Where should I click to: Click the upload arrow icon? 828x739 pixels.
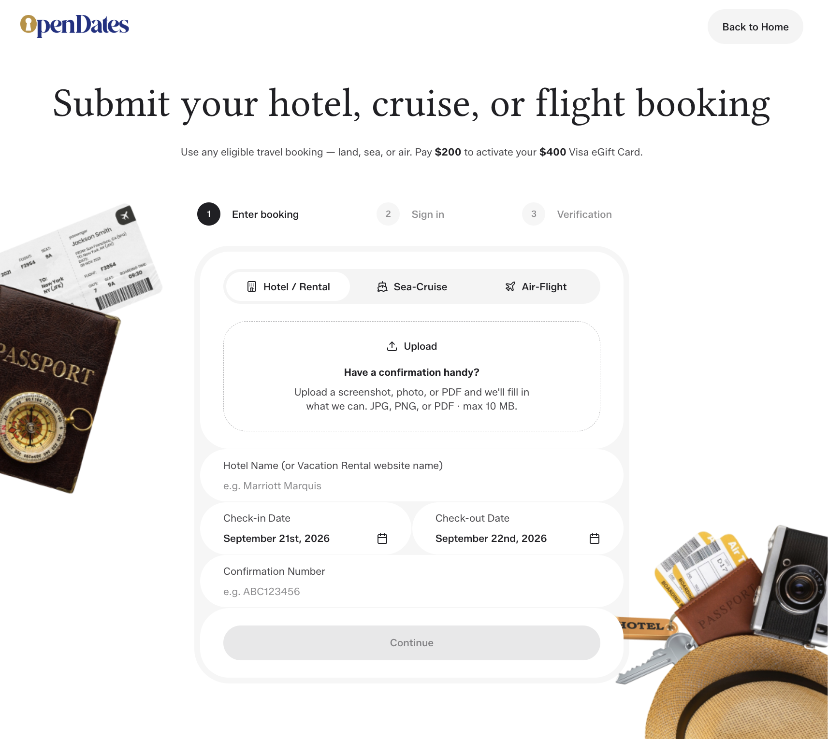392,346
